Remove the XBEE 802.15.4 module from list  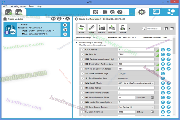pyautogui.click(x=65, y=25)
